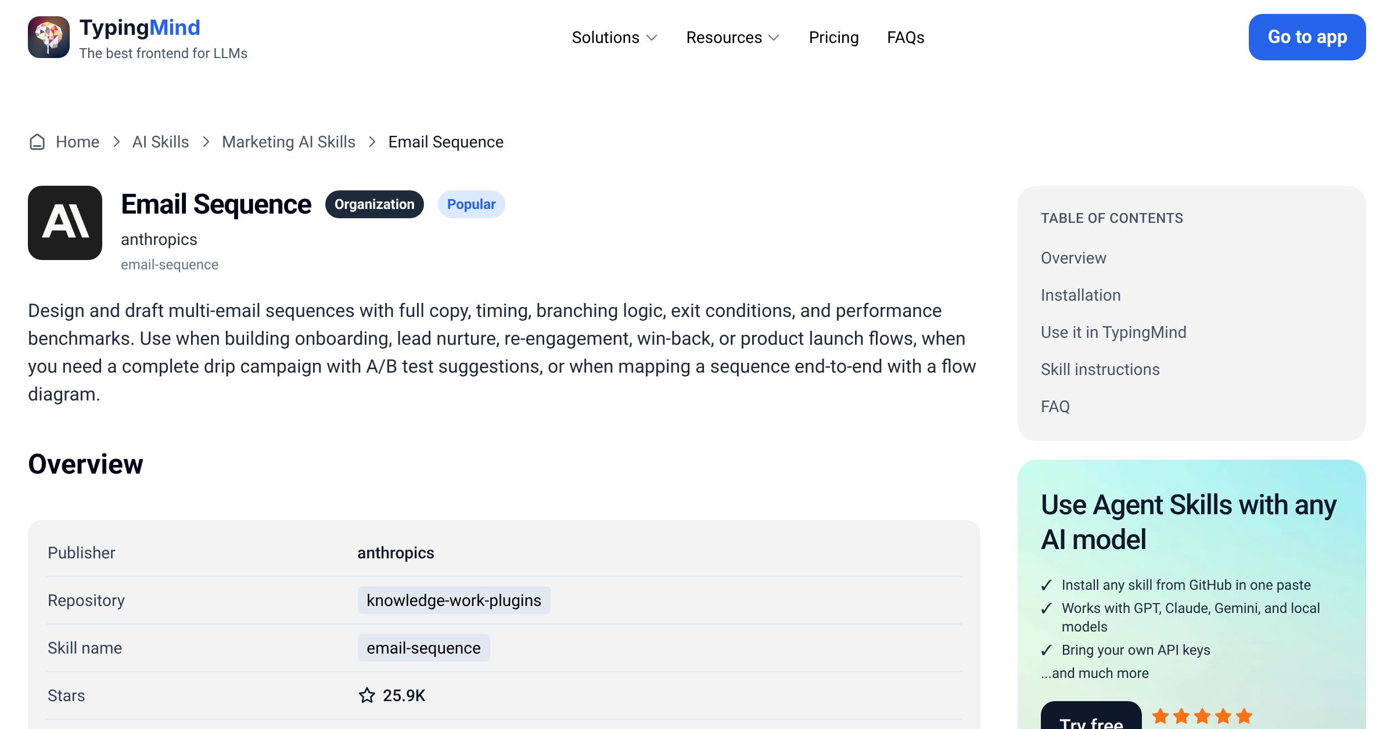
Task: Jump to Use it in TypingMind section
Action: 1113,332
